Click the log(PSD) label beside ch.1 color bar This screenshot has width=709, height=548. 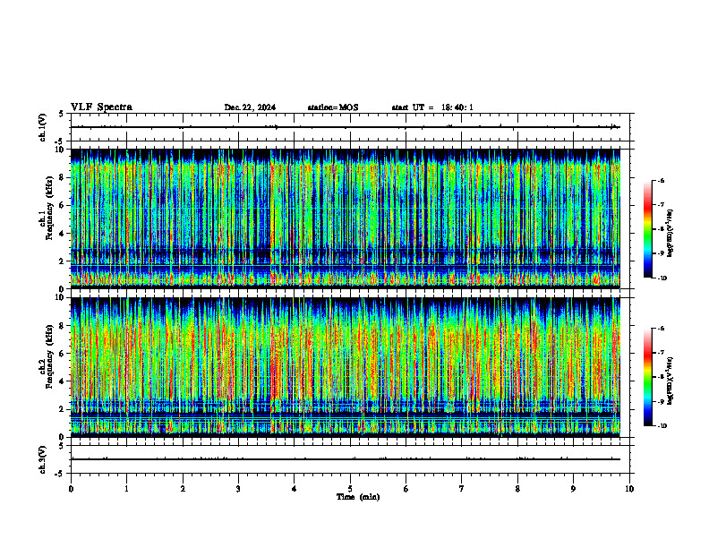671,233
